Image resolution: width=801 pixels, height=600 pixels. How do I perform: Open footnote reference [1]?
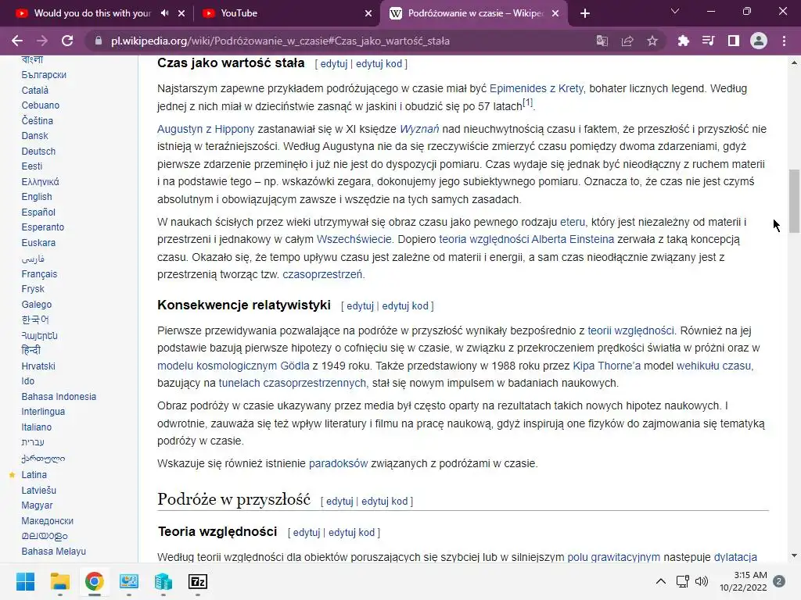pyautogui.click(x=528, y=102)
